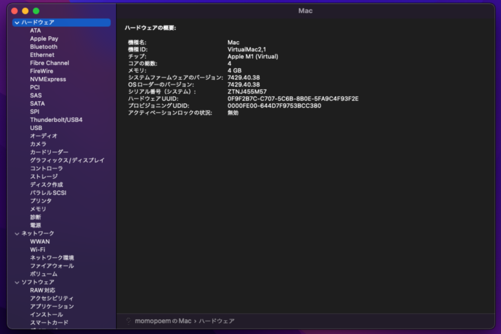Click the システムファームウェアのバージョン label
The height and width of the screenshot is (334, 501).
point(176,78)
